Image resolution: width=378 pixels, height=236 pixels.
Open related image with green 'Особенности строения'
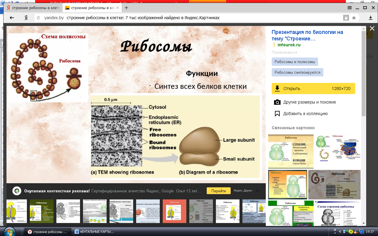[291, 214]
